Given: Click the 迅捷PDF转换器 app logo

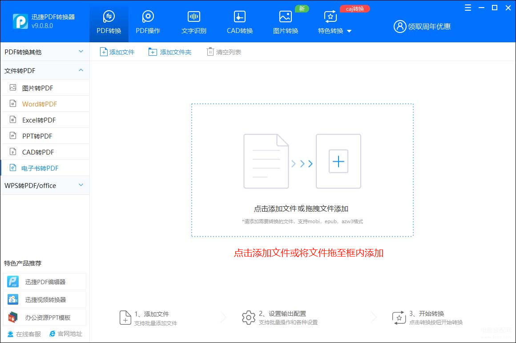Looking at the screenshot, I should [x=20, y=21].
